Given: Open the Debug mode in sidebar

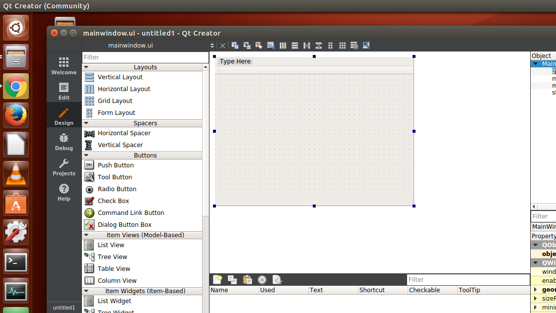Looking at the screenshot, I should pyautogui.click(x=64, y=142).
